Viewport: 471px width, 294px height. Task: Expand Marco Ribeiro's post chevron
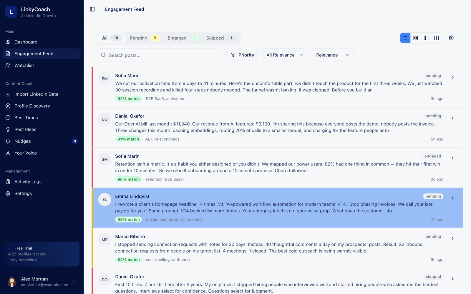click(x=452, y=238)
